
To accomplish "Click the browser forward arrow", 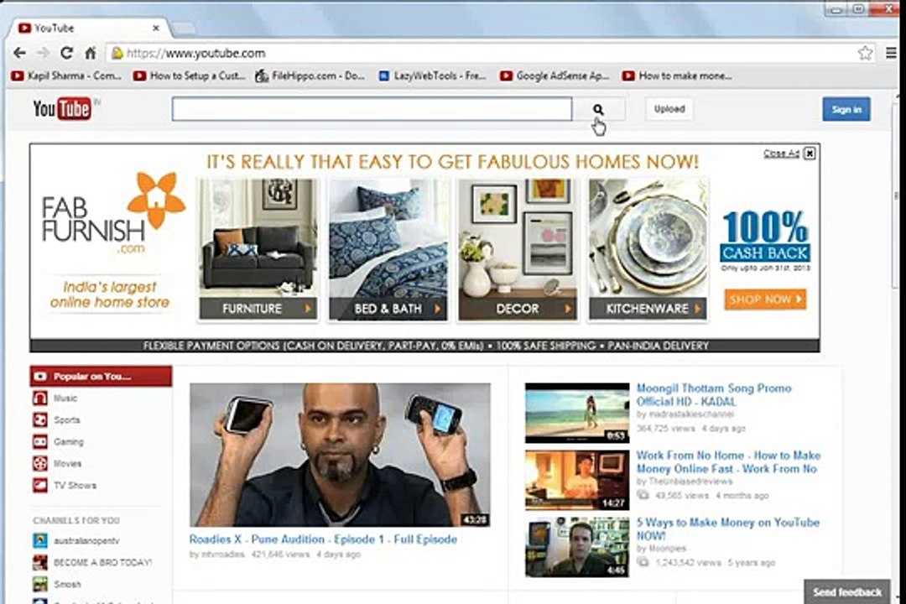I will tap(43, 53).
